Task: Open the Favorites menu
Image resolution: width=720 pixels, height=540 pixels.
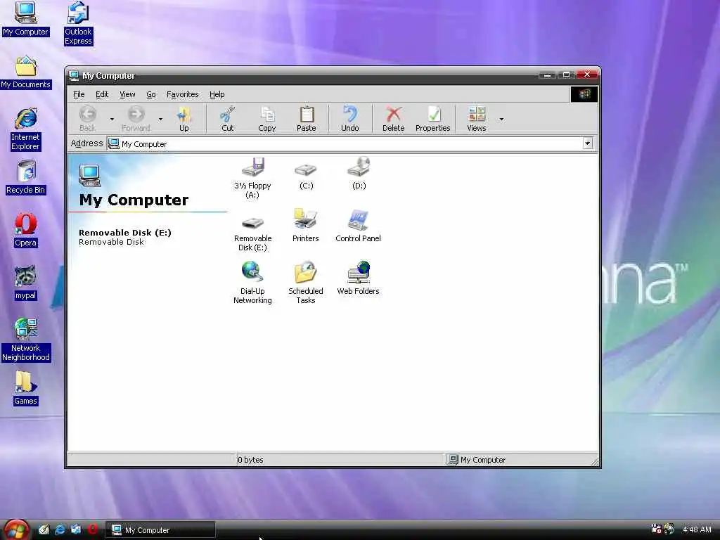Action: pyautogui.click(x=182, y=94)
